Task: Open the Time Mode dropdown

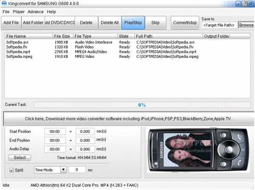Action: click(50, 170)
